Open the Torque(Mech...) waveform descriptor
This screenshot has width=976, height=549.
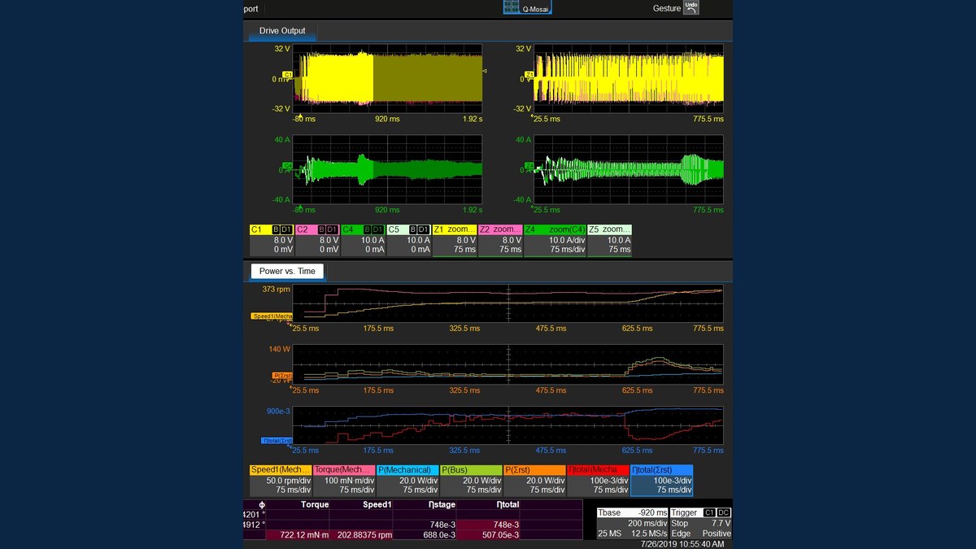coord(344,480)
